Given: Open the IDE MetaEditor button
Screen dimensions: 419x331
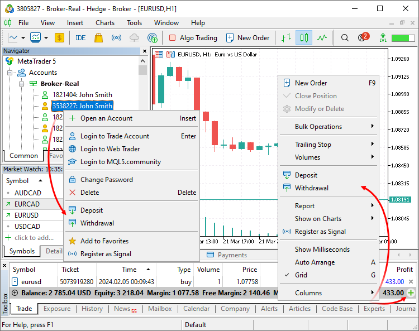Looking at the screenshot, I should [x=80, y=38].
